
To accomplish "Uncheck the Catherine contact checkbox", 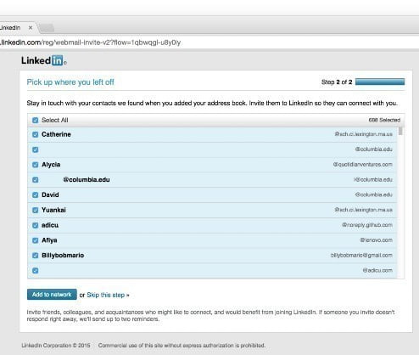I will 35,134.
